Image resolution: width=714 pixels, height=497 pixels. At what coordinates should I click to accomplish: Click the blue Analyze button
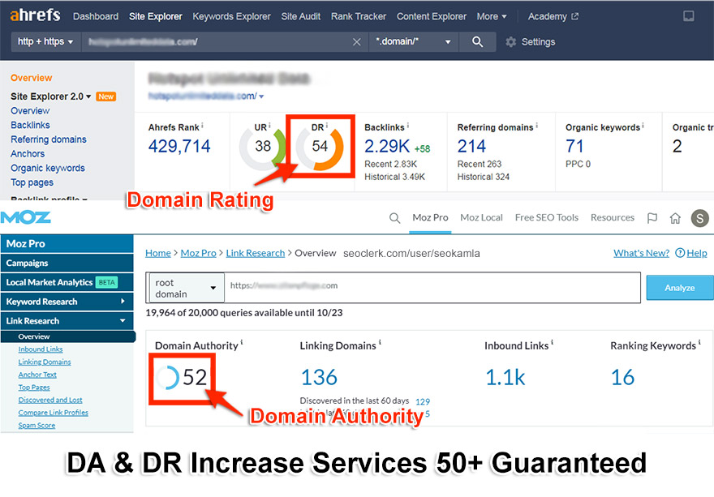(x=678, y=287)
